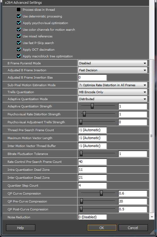Viewport: 157px width, 237px height.
Task: Click QP Pre-Curve Compression slider handle
Action: point(81,201)
